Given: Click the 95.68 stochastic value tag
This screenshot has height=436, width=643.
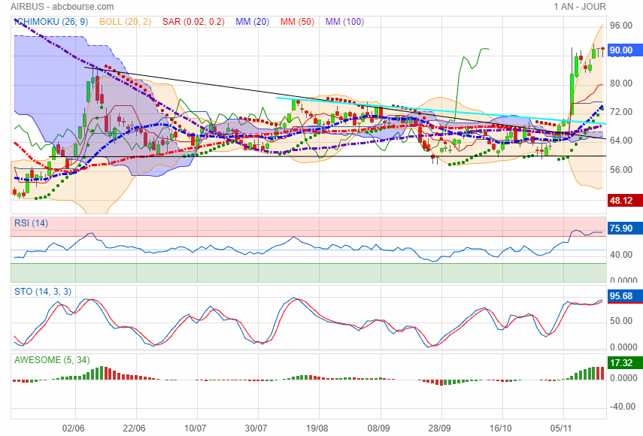Looking at the screenshot, I should click(625, 296).
